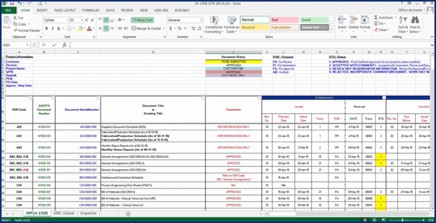Open the Merge & Center dropdown arrow
Image resolution: width=436 pixels, height=223 pixels.
pos(163,28)
